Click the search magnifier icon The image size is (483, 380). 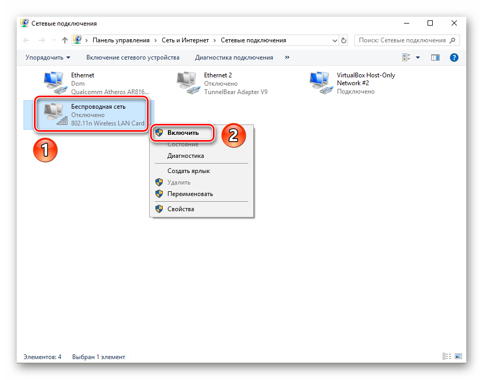coord(452,40)
